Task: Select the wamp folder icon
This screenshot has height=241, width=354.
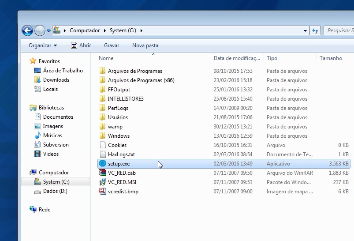Action: (103, 126)
